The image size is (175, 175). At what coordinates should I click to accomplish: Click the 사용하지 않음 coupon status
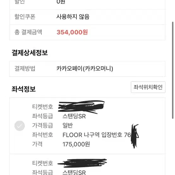click(73, 17)
